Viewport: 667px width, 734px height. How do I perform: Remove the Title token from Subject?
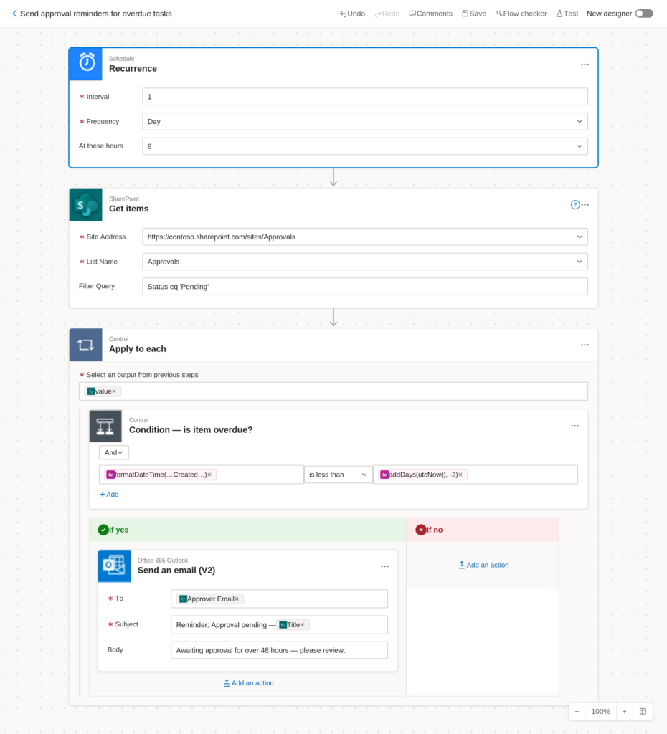(303, 625)
